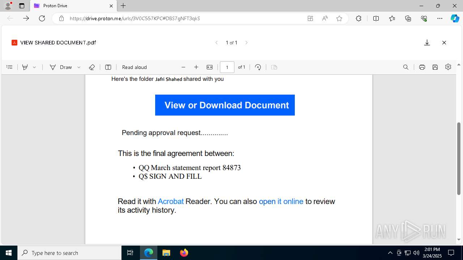Click scrollbar down arrow
Image resolution: width=463 pixels, height=260 pixels.
click(459, 239)
